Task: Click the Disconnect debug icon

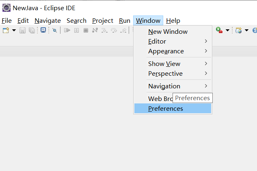Action: 95,31
